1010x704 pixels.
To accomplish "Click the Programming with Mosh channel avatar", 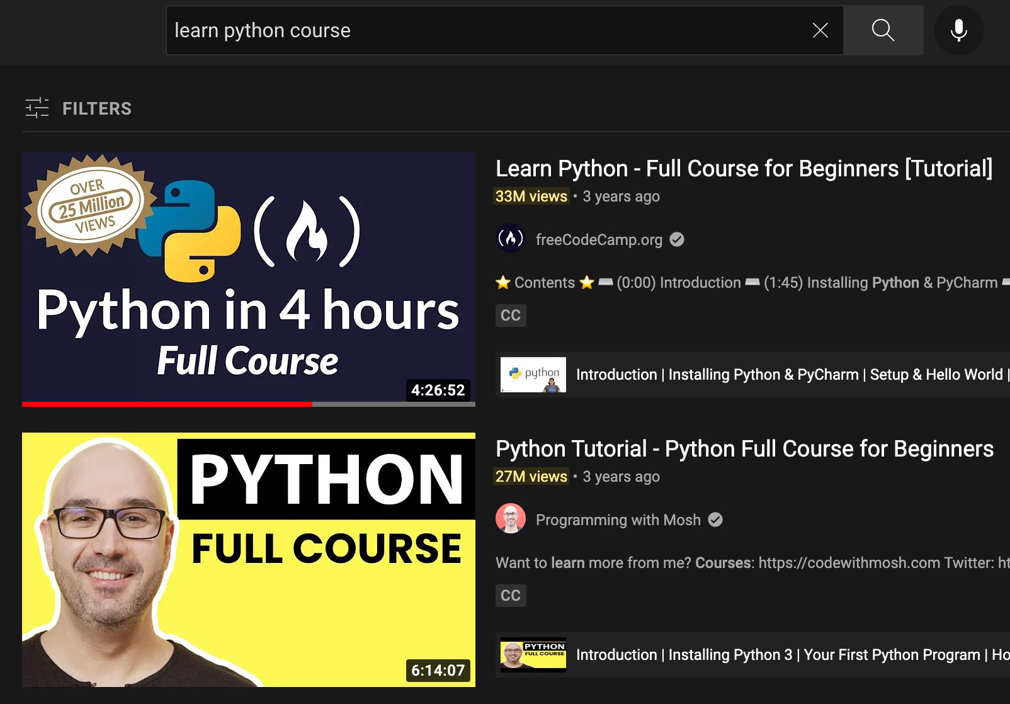I will click(511, 519).
